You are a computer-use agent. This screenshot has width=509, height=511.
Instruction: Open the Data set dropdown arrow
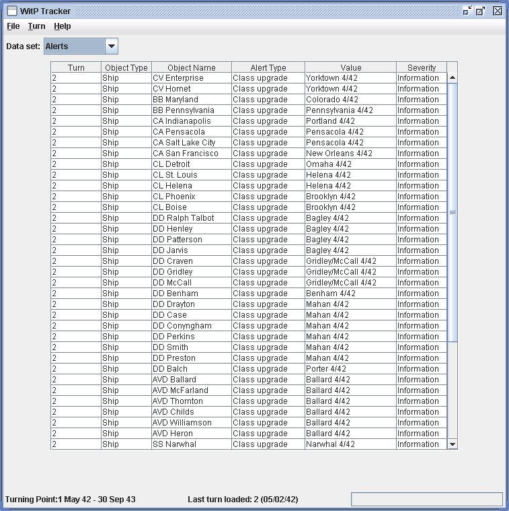point(112,46)
